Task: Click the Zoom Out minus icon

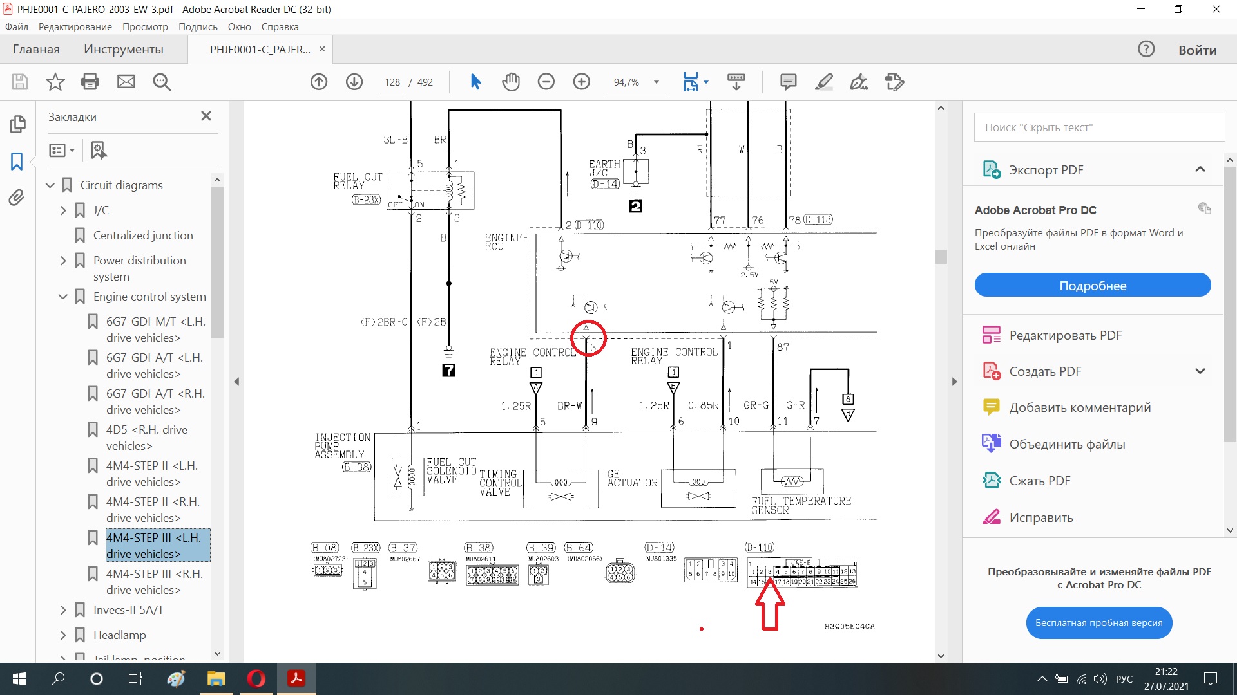Action: coord(546,82)
